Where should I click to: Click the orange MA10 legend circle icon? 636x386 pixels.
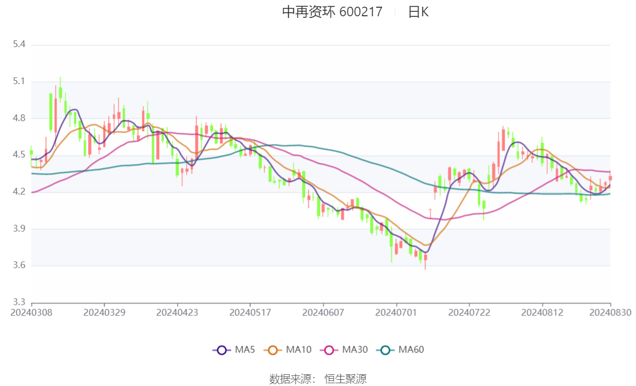click(x=273, y=350)
